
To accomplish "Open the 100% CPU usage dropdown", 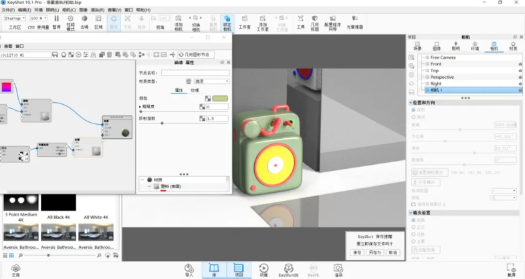I will [38, 19].
